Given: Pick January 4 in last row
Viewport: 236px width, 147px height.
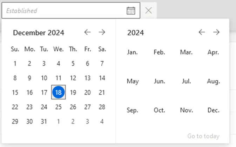Looking at the screenshot, I should 102,121.
